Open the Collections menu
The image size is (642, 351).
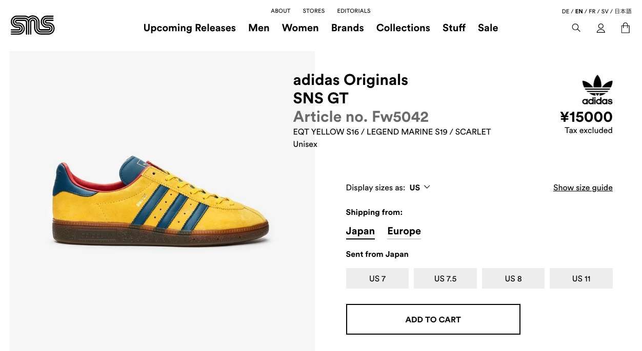(403, 28)
